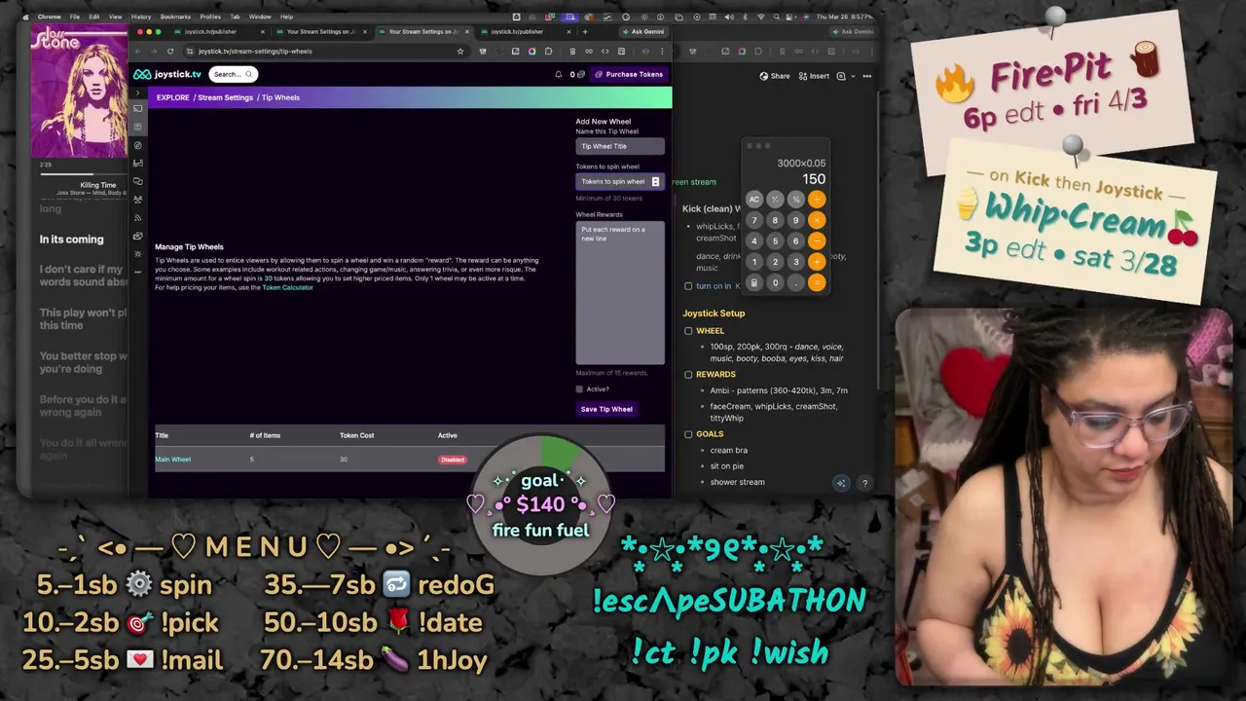Open Spotlight search in menu bar

776,17
